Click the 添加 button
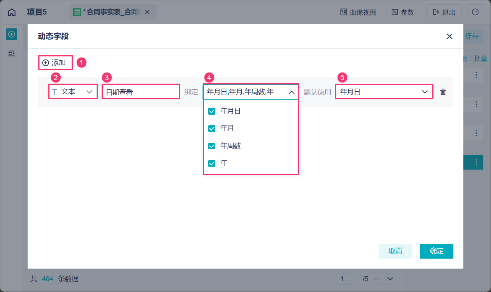 [x=55, y=63]
